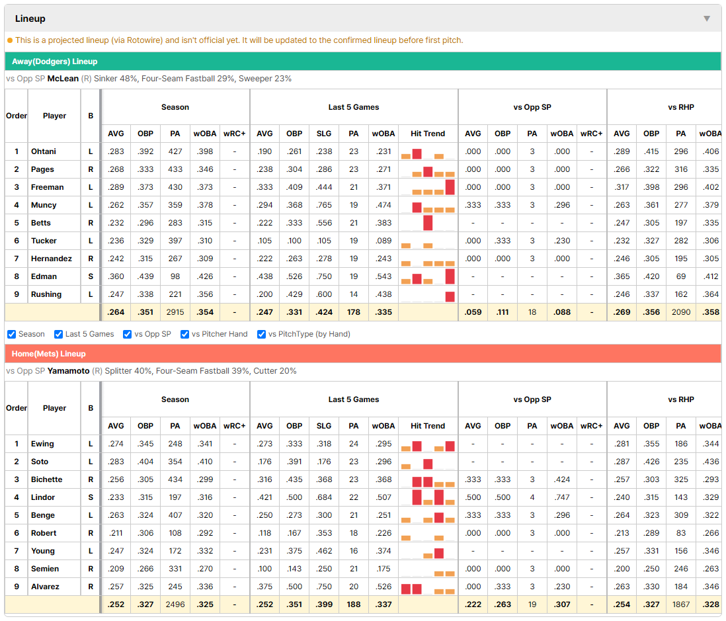Select the Away(Dodgers) Lineup header
The width and height of the screenshot is (726, 621).
pos(362,62)
